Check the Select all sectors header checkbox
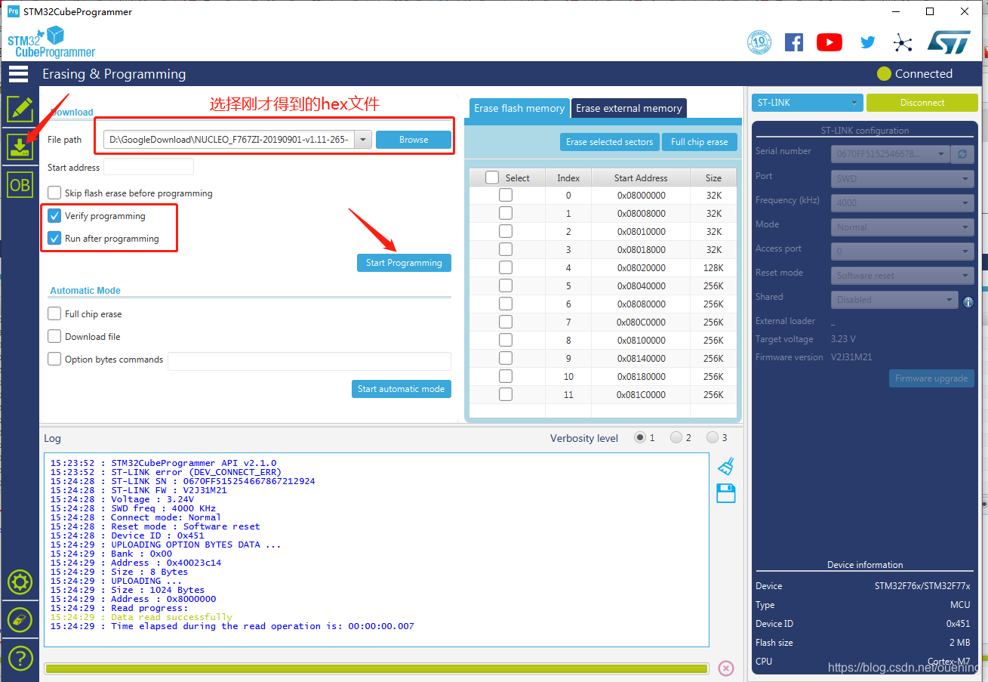 pos(492,177)
